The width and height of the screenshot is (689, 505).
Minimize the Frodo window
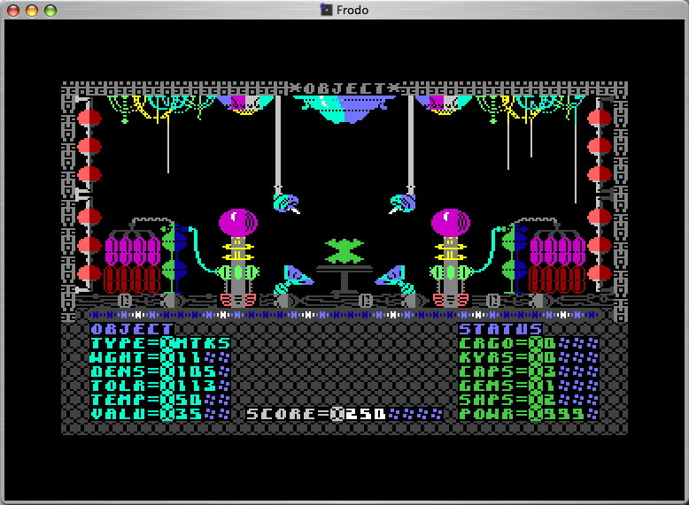(x=32, y=10)
